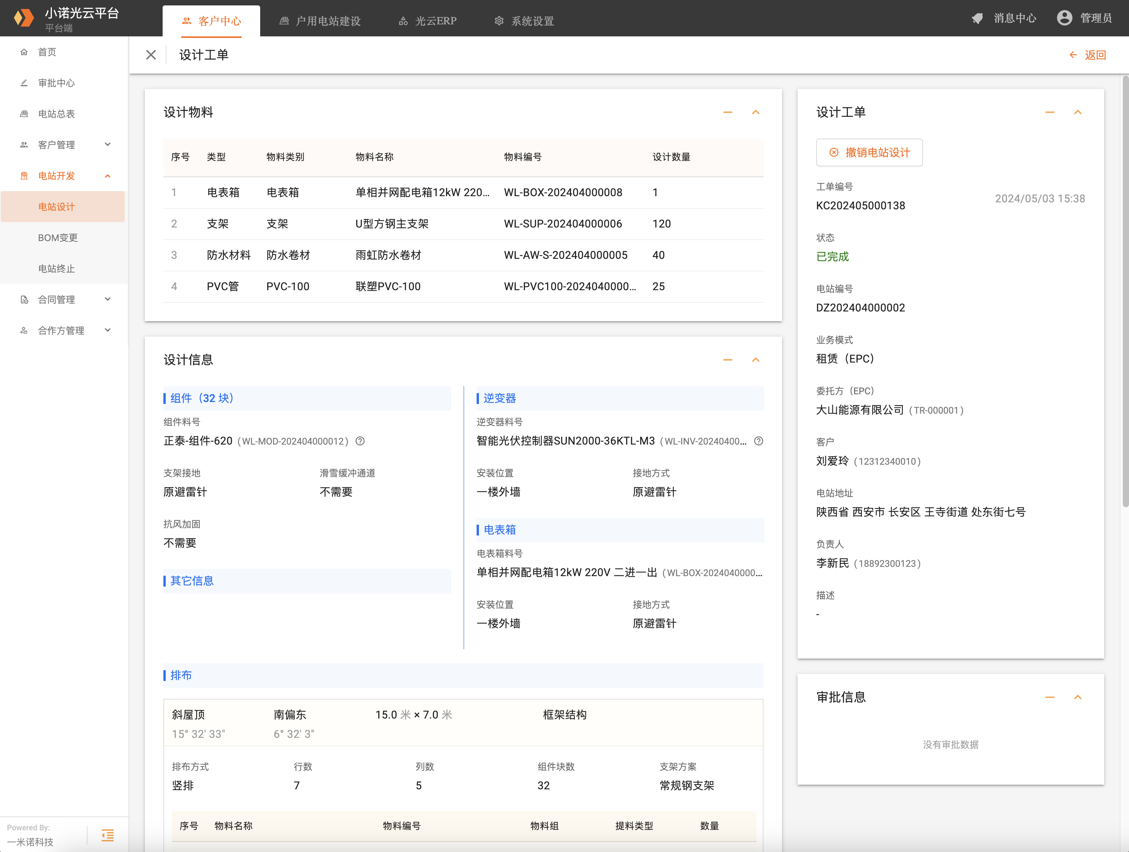Image resolution: width=1129 pixels, height=852 pixels.
Task: Minimize the 设计物料 card with dash icon
Action: [x=728, y=112]
